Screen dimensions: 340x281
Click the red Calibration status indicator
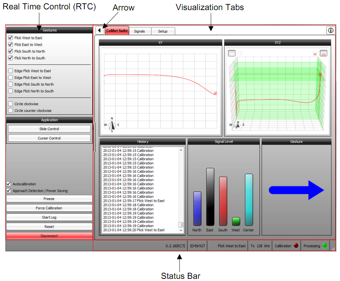tap(296, 246)
